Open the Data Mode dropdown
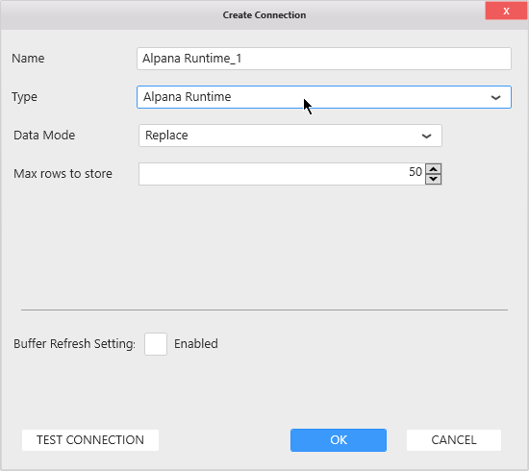The image size is (529, 471). [x=290, y=136]
